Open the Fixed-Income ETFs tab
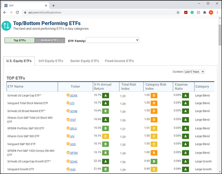The width and height of the screenshot is (222, 174). 119,61
